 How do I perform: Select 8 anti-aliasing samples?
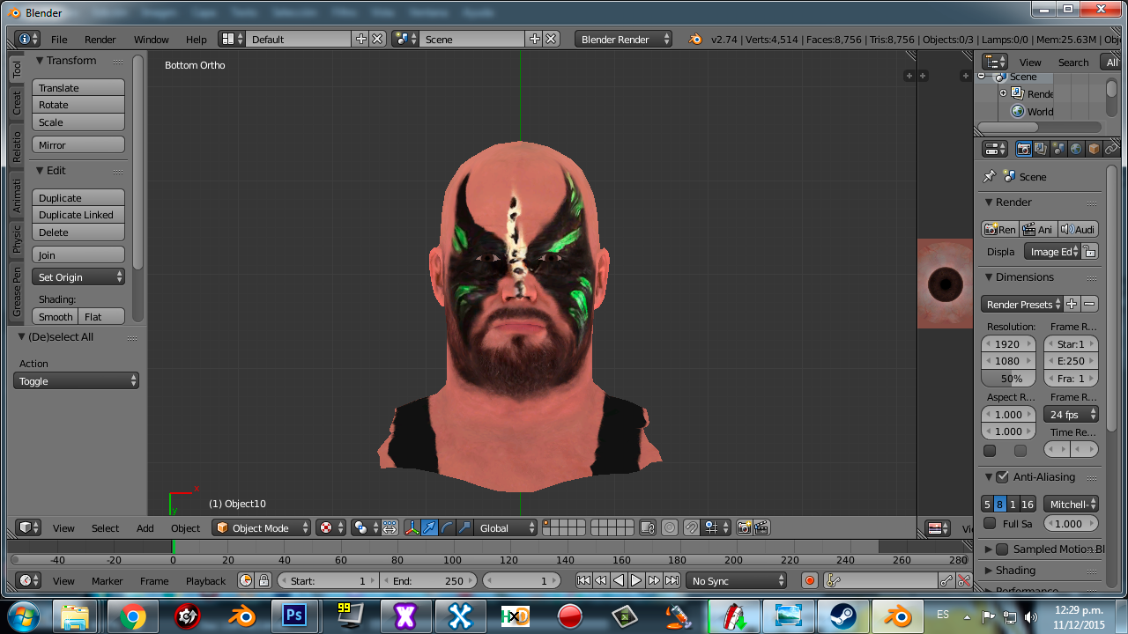(999, 505)
